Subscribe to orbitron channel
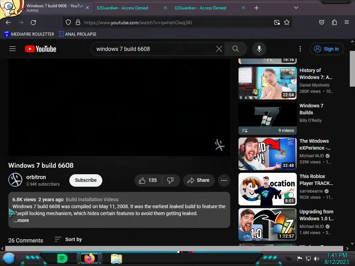Image resolution: width=355 pixels, height=266 pixels. pos(86,180)
